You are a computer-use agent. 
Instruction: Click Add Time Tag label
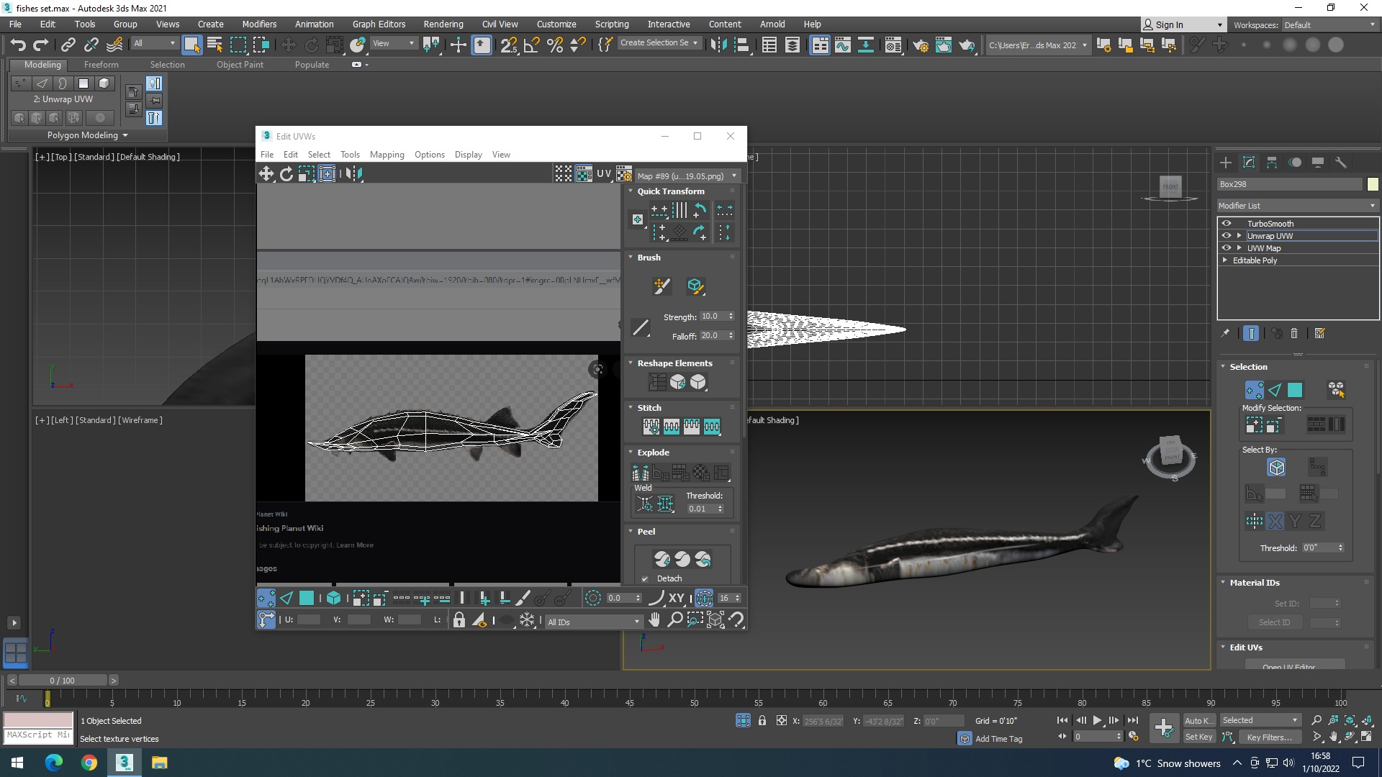(998, 739)
